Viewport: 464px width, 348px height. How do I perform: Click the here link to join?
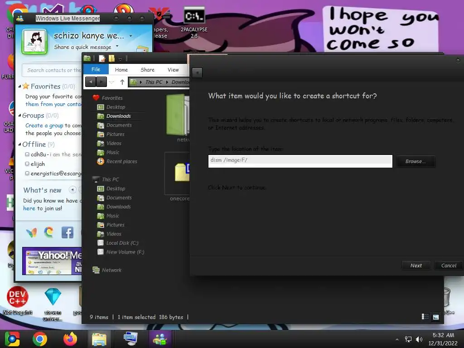(x=29, y=208)
